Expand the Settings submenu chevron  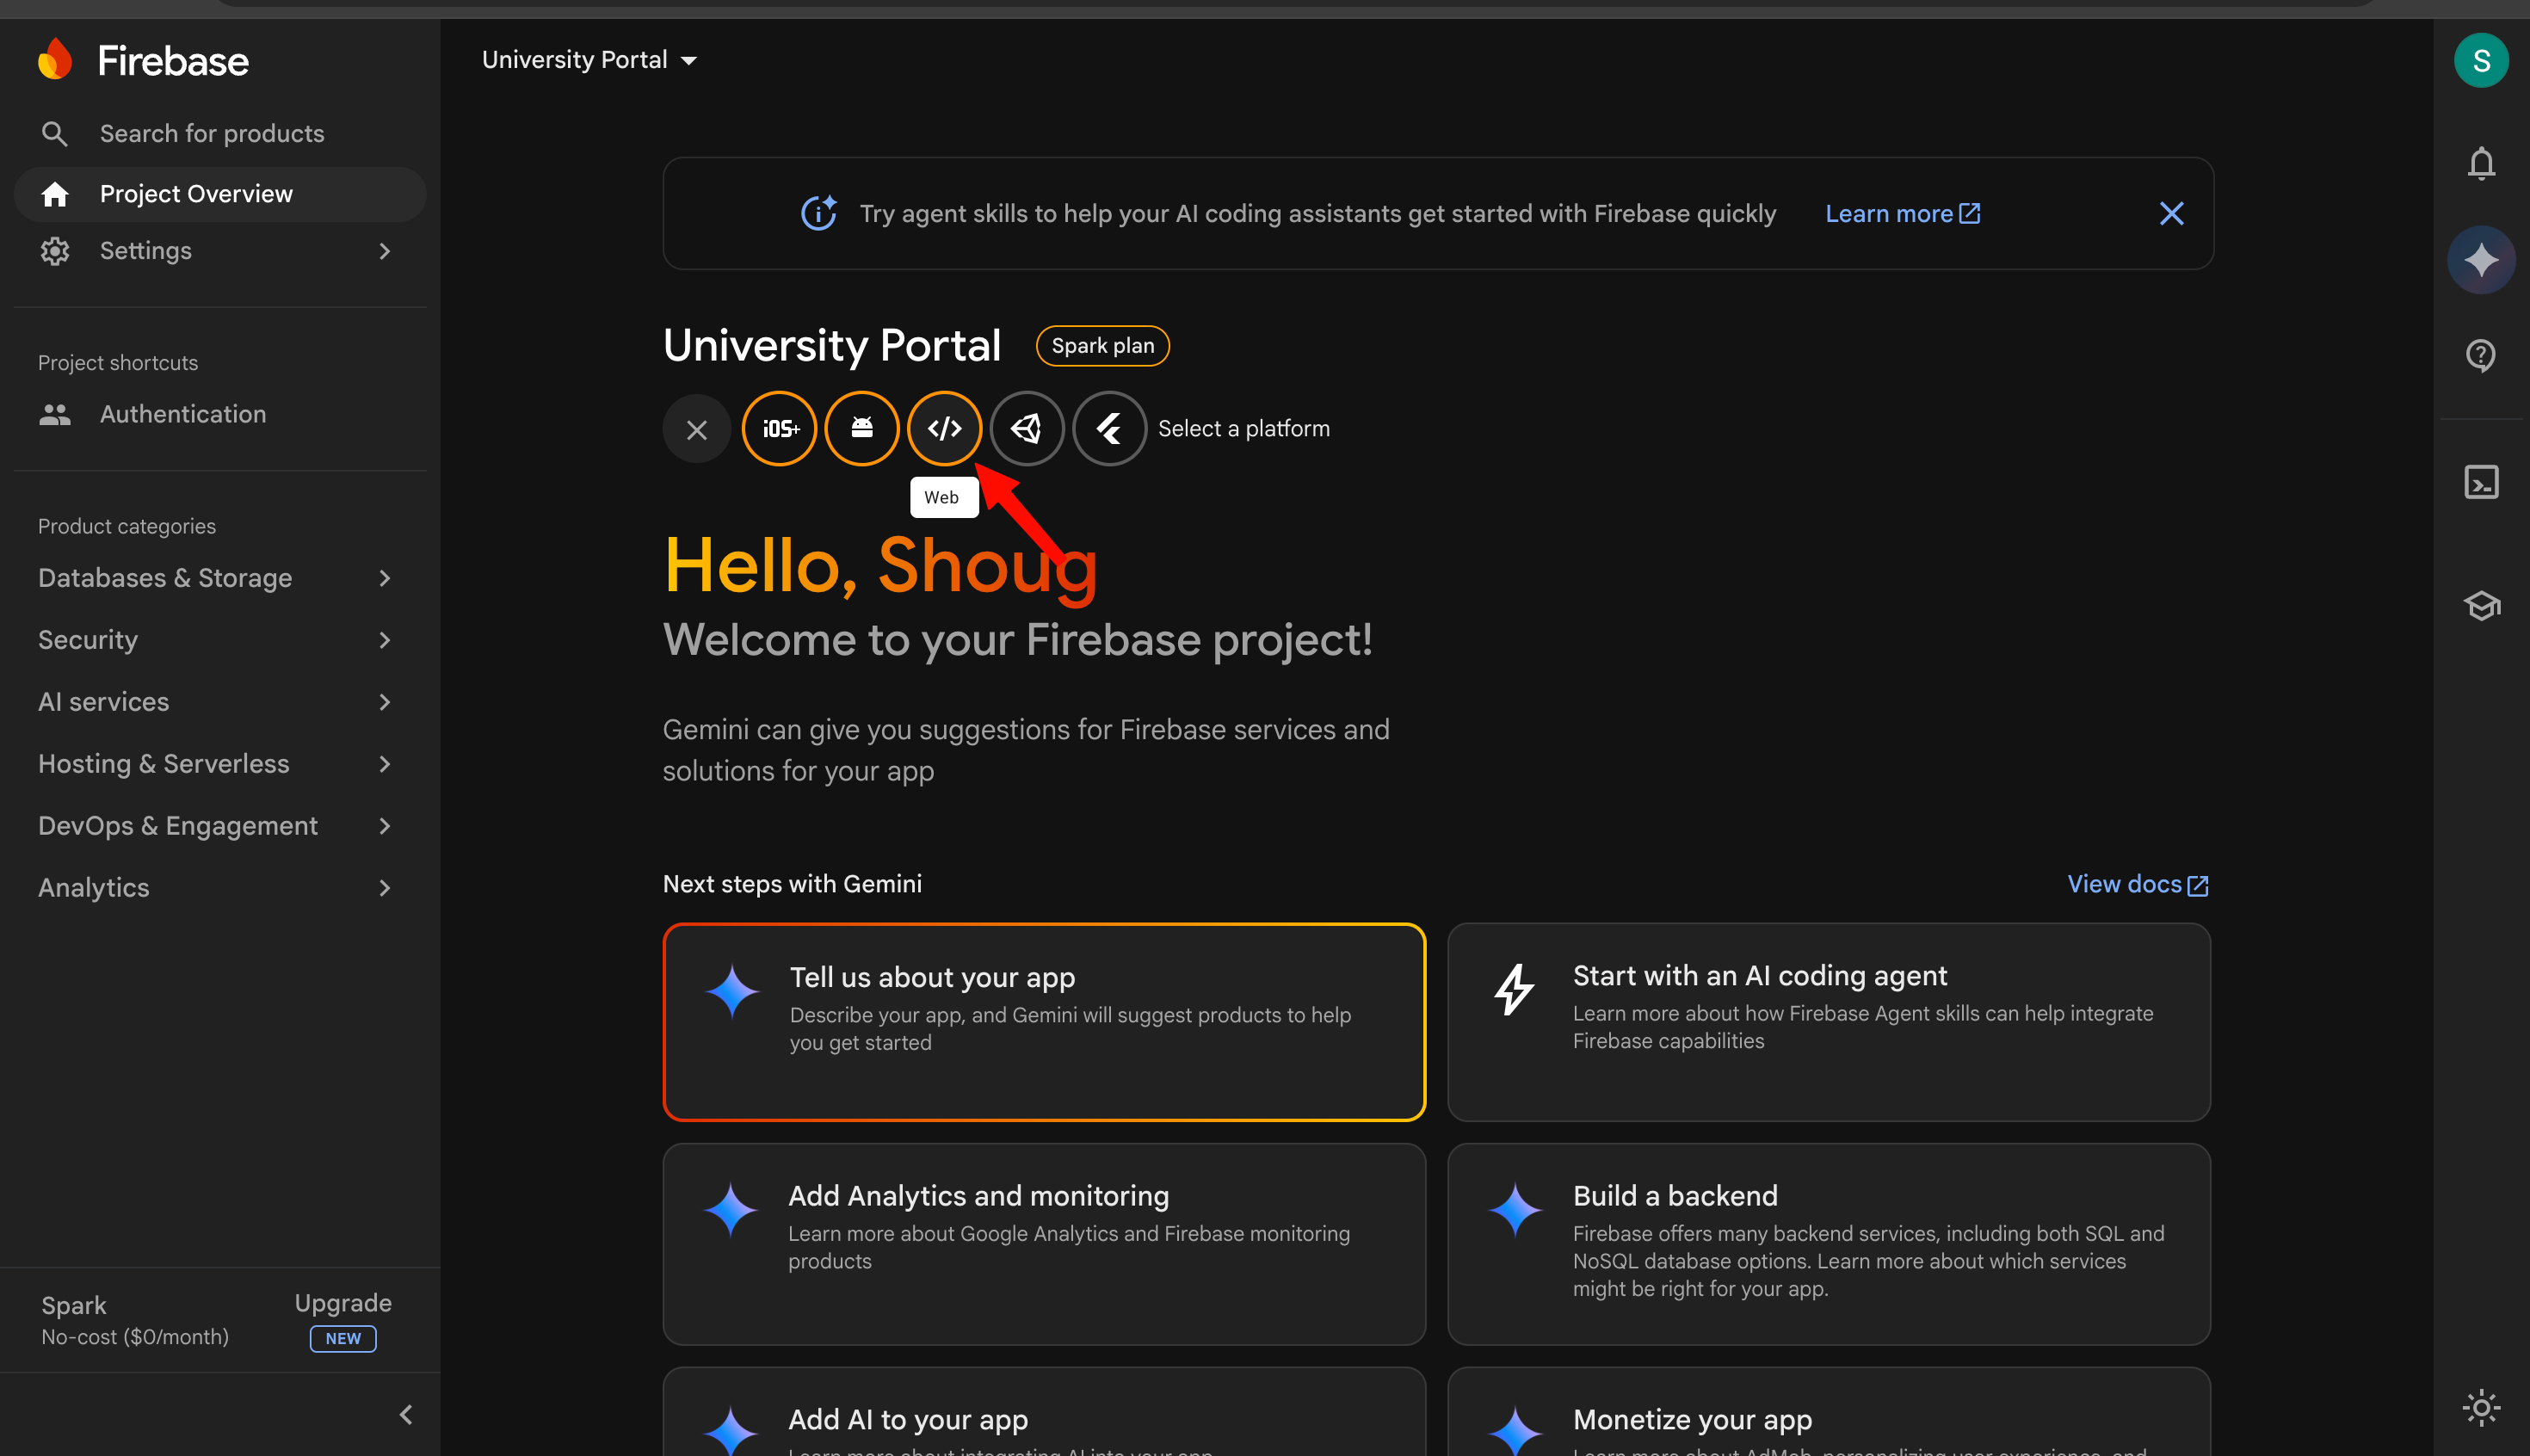tap(385, 251)
